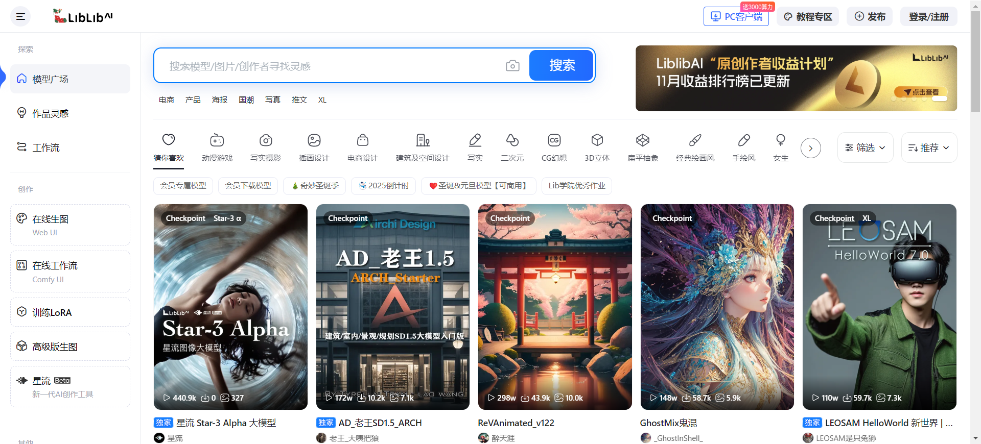Open author LEOSAM是只兔狲 profile
The height and width of the screenshot is (444, 981).
tap(839, 438)
